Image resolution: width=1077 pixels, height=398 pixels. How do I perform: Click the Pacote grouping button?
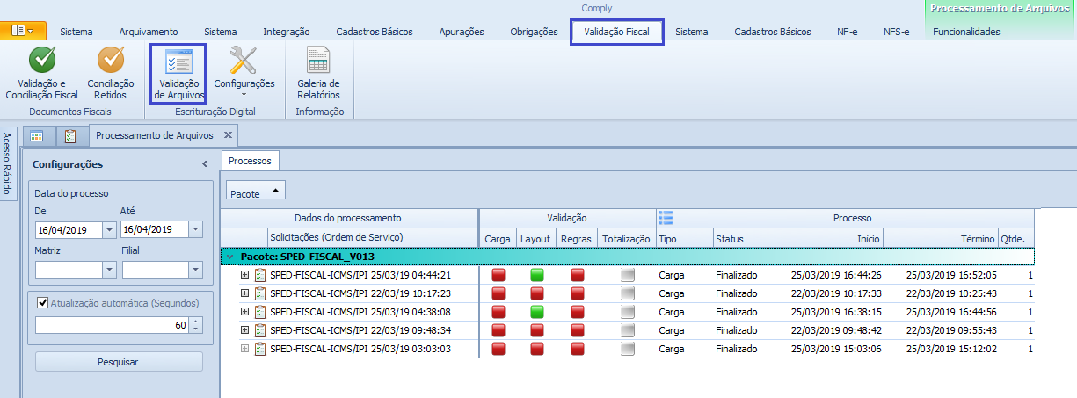click(x=256, y=191)
